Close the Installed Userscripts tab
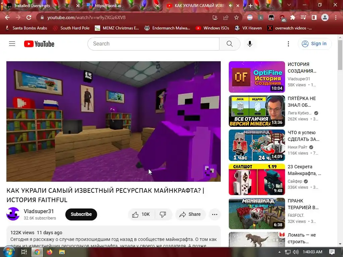 tap(78, 6)
